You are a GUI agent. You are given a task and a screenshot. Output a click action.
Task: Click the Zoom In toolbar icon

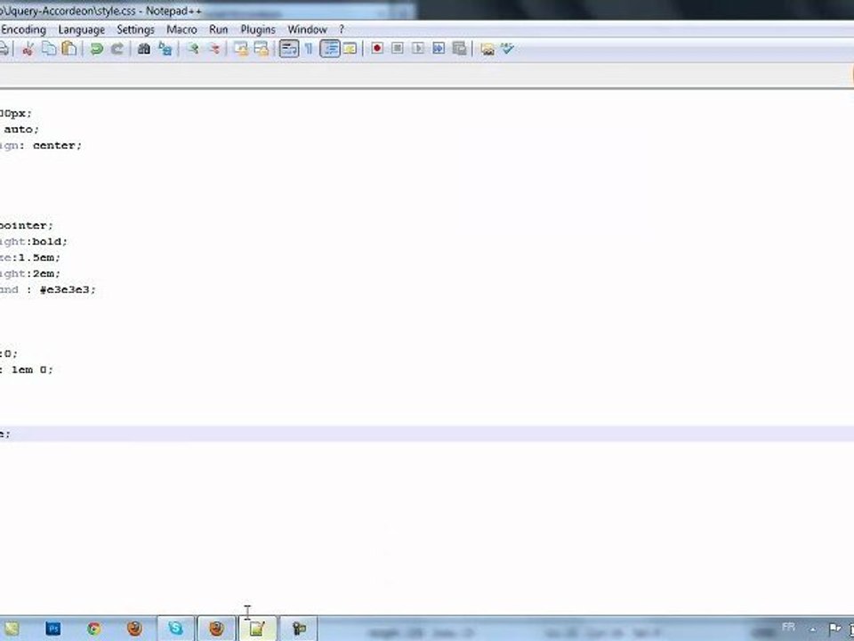pyautogui.click(x=192, y=48)
